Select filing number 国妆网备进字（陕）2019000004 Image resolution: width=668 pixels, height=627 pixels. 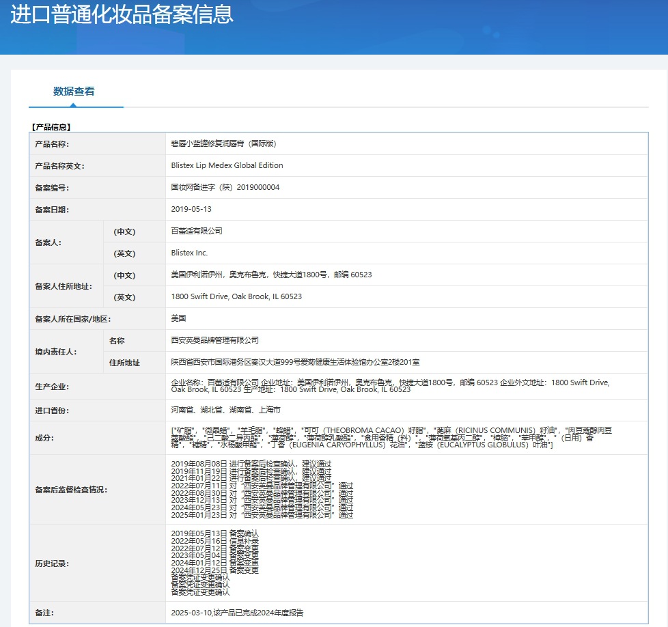pos(225,187)
